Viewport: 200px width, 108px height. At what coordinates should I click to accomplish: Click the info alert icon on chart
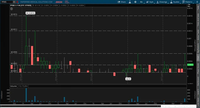coord(11,9)
